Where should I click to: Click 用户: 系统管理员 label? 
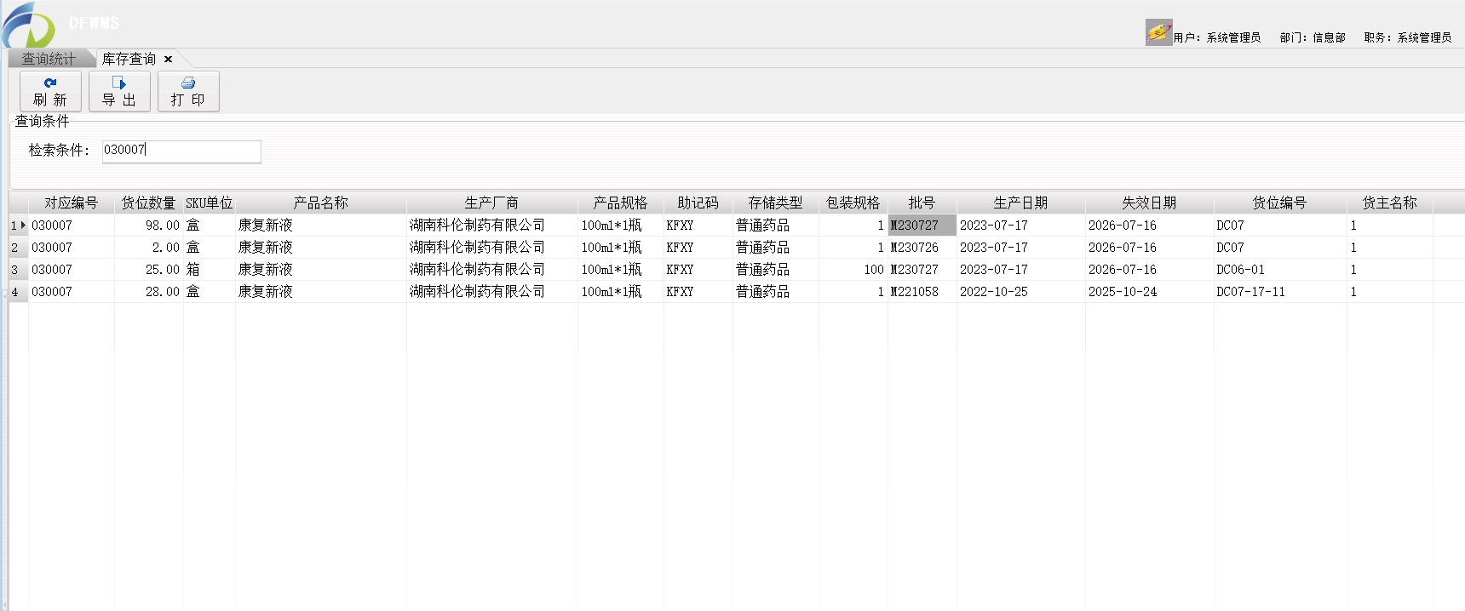pyautogui.click(x=1217, y=37)
